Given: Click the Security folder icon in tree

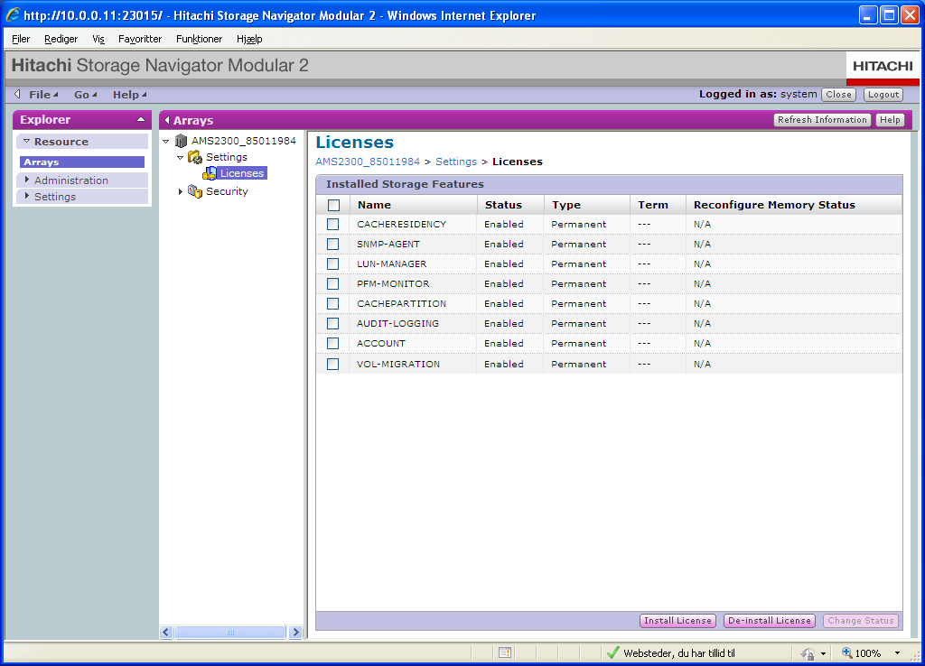Looking at the screenshot, I should (194, 191).
